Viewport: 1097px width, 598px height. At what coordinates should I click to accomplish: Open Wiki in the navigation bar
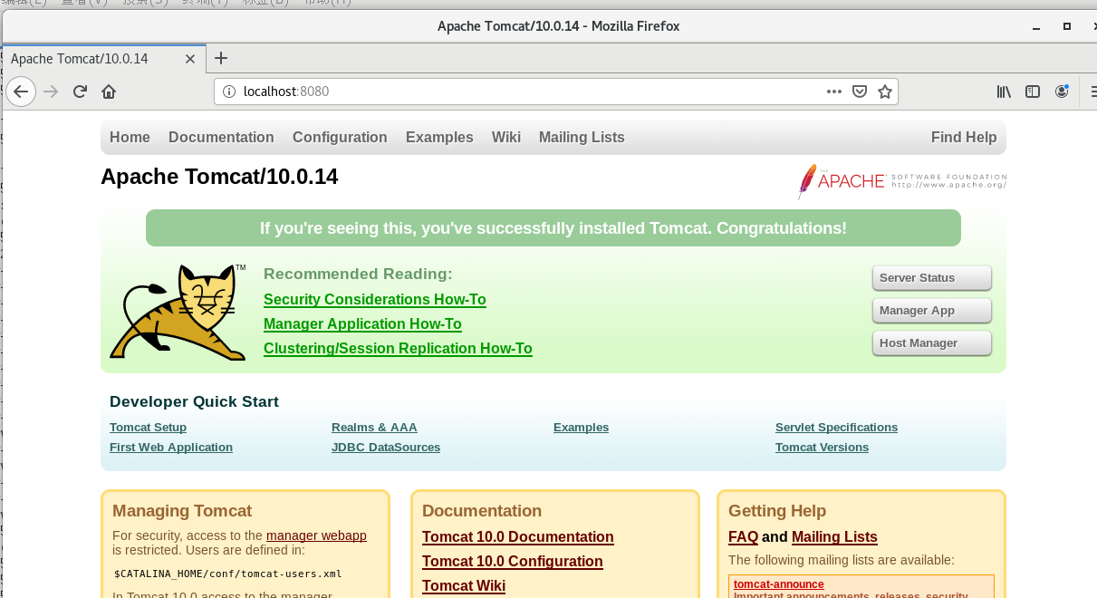506,138
